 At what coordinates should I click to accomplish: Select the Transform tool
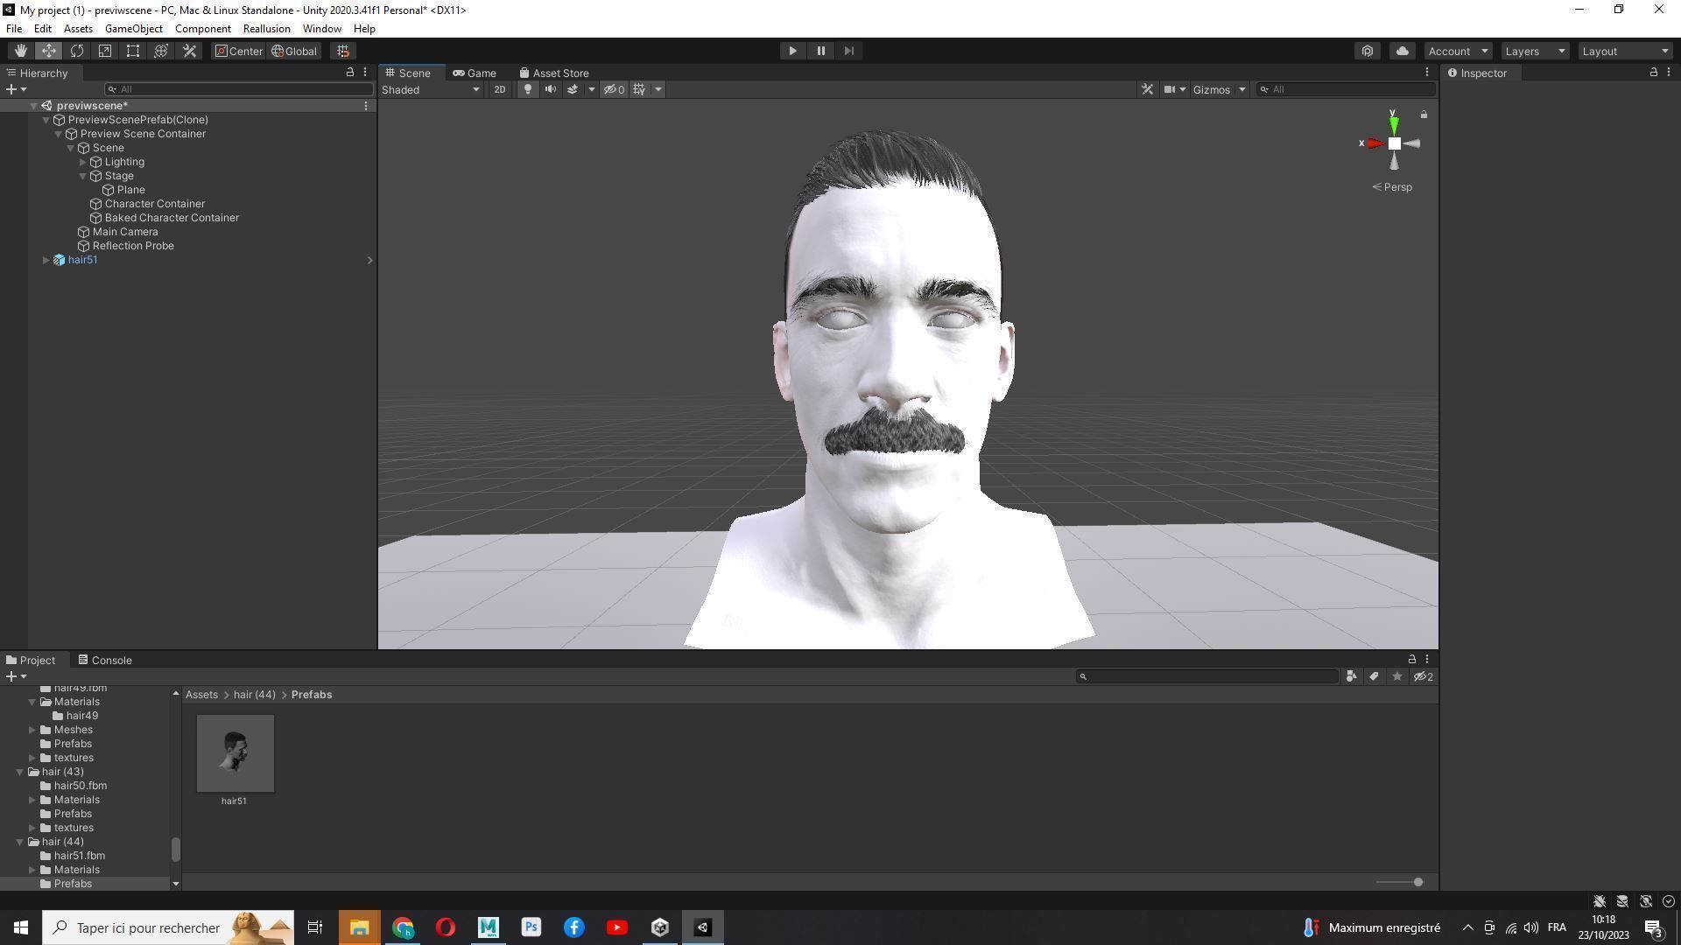click(x=161, y=51)
